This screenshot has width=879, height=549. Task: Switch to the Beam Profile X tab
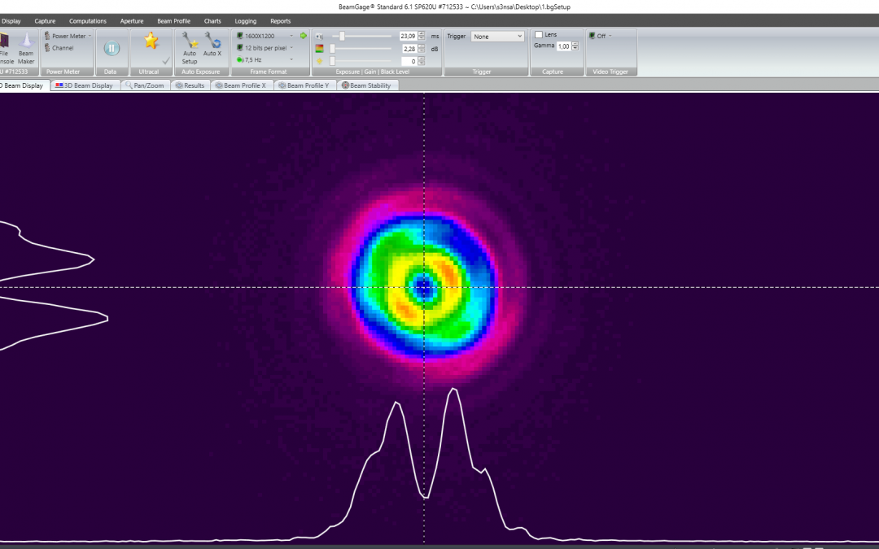[x=242, y=85]
